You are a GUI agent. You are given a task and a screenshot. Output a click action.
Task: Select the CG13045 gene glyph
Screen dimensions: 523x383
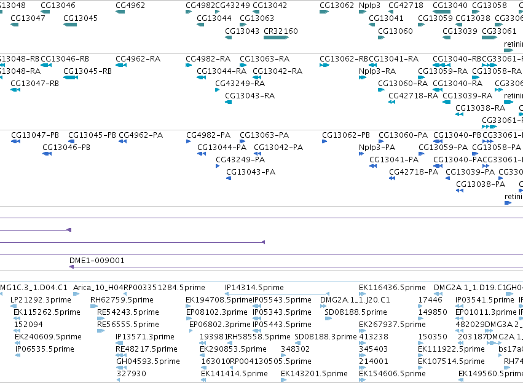(70, 25)
